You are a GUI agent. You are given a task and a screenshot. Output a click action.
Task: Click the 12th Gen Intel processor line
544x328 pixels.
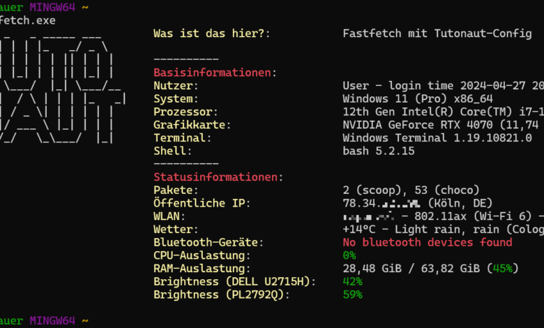tap(444, 112)
